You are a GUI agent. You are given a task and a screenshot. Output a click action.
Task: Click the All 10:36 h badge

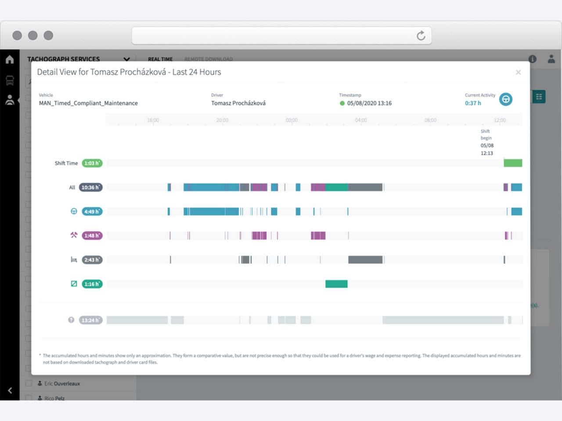coord(91,187)
